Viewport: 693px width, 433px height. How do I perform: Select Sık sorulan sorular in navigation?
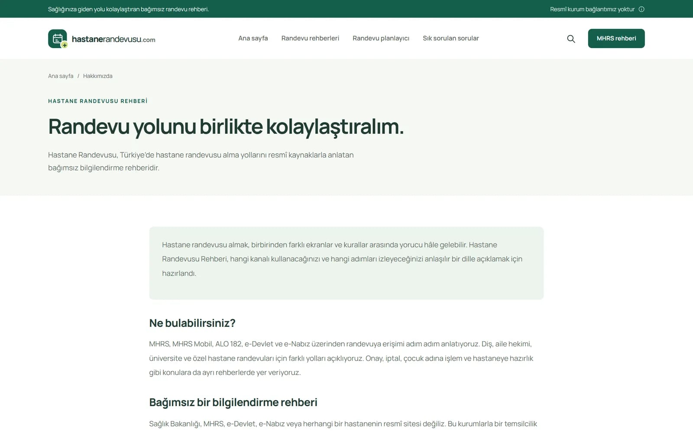click(x=451, y=38)
